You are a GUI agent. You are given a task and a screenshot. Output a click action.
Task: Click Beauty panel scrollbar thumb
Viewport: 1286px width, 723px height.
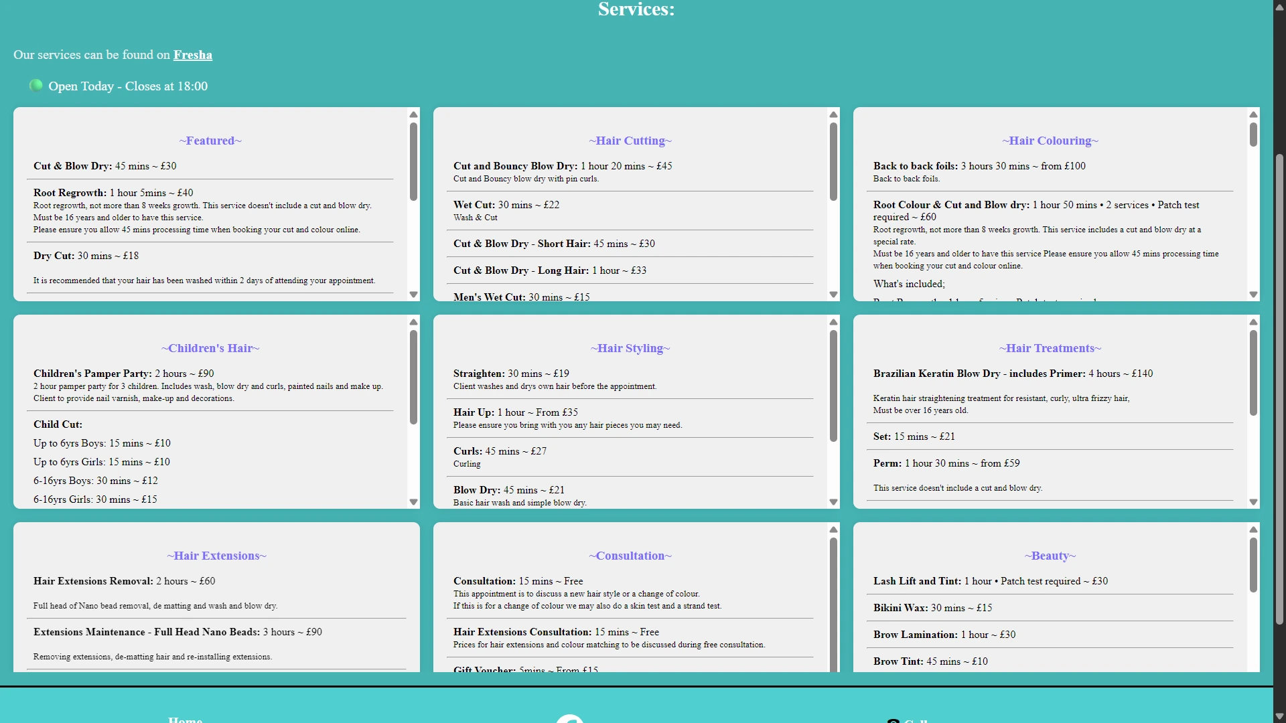(1253, 564)
